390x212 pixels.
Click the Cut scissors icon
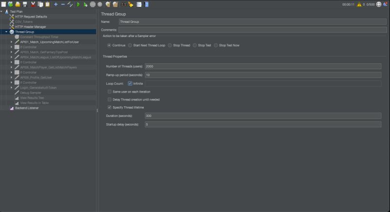(33, 4)
